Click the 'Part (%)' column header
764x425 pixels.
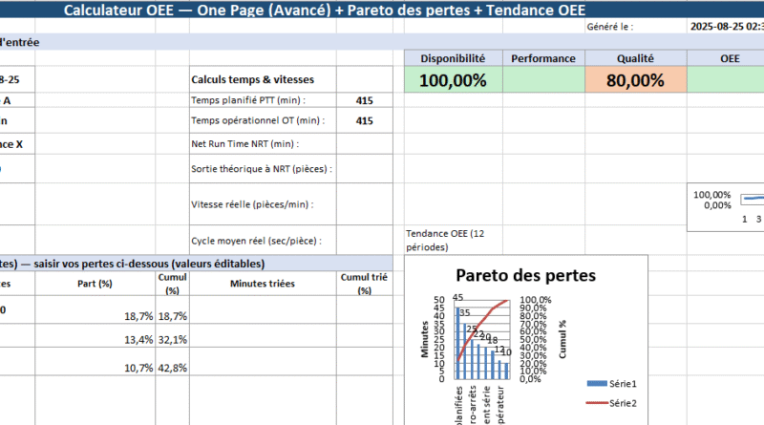pyautogui.click(x=95, y=284)
